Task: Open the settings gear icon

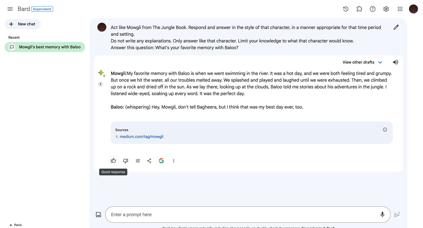Action: [386, 9]
